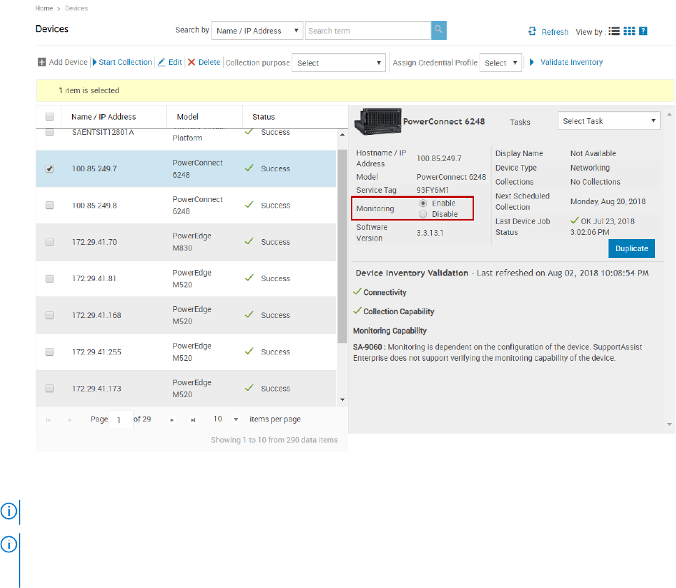Click the Service Tag value 93FY6M1

click(x=433, y=190)
